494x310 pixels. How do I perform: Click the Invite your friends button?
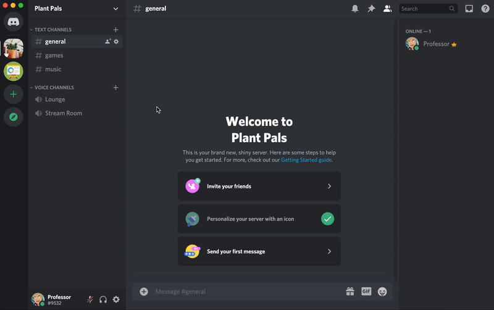tap(259, 186)
